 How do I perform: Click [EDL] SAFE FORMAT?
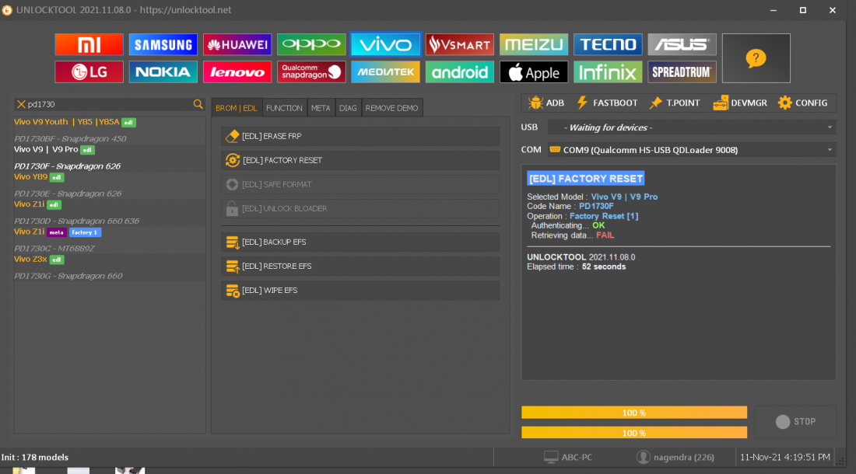click(360, 184)
